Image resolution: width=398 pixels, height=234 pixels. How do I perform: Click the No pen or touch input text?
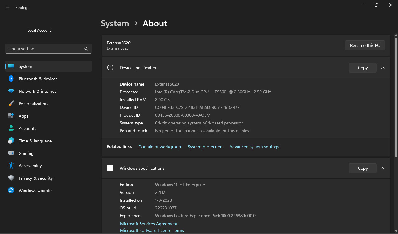(202, 131)
